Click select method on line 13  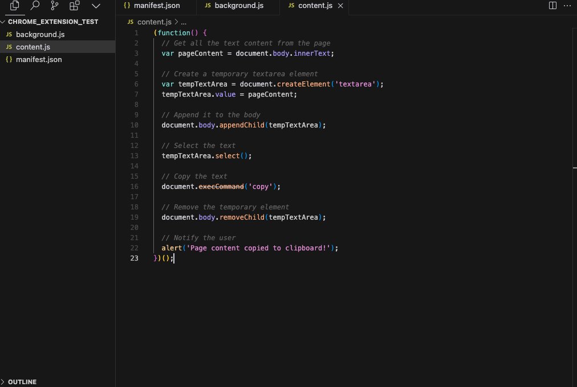227,156
